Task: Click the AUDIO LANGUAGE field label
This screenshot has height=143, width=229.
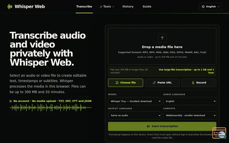Action: (174, 94)
